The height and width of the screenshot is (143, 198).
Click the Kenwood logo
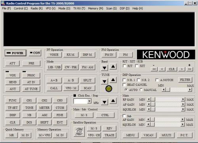(166, 54)
